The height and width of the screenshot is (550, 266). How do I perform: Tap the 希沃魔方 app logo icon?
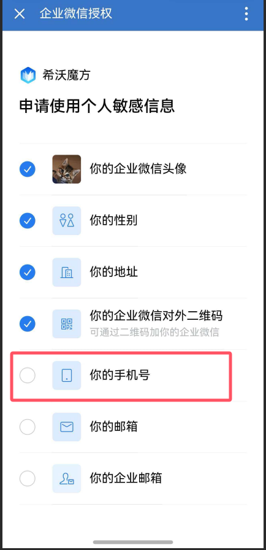coord(28,75)
